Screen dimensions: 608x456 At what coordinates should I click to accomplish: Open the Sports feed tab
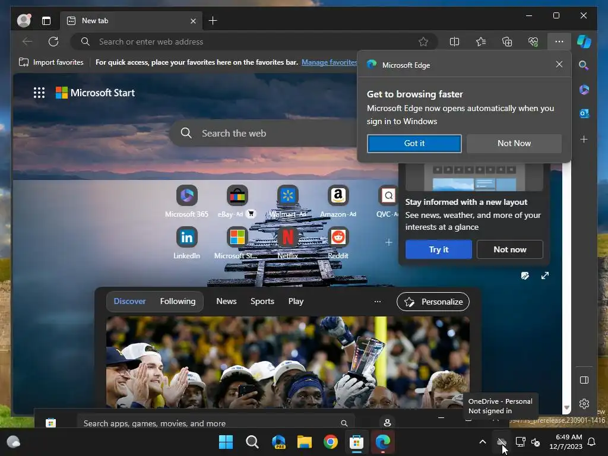[262, 301]
